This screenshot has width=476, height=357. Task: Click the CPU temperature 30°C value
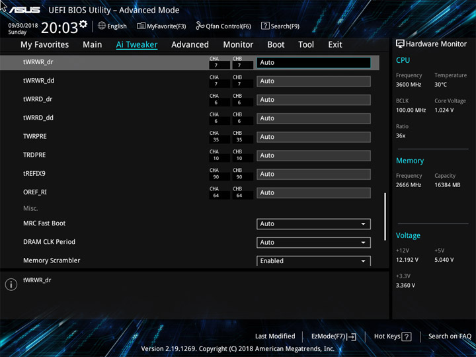(x=440, y=85)
